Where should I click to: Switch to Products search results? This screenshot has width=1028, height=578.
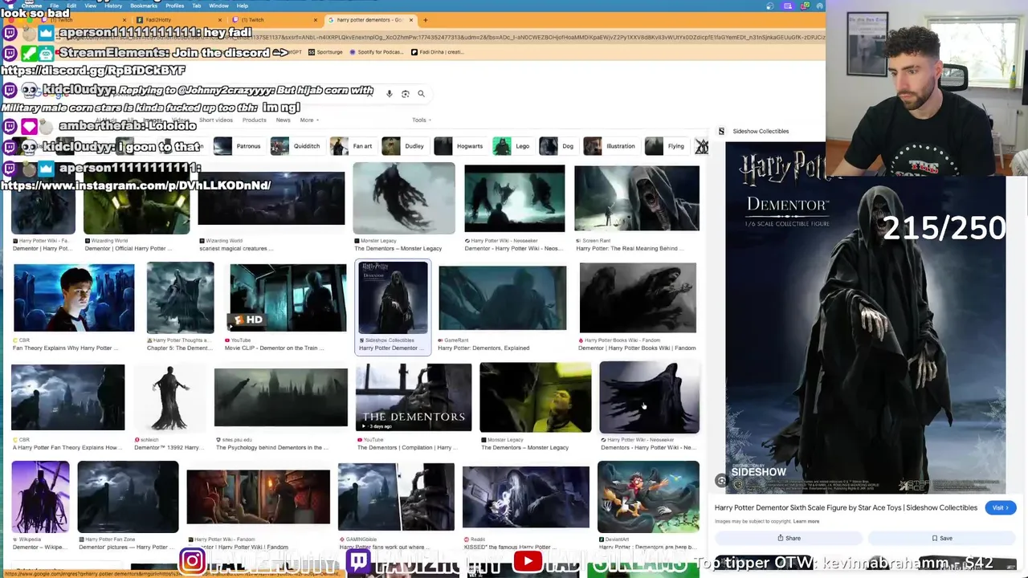pos(254,120)
